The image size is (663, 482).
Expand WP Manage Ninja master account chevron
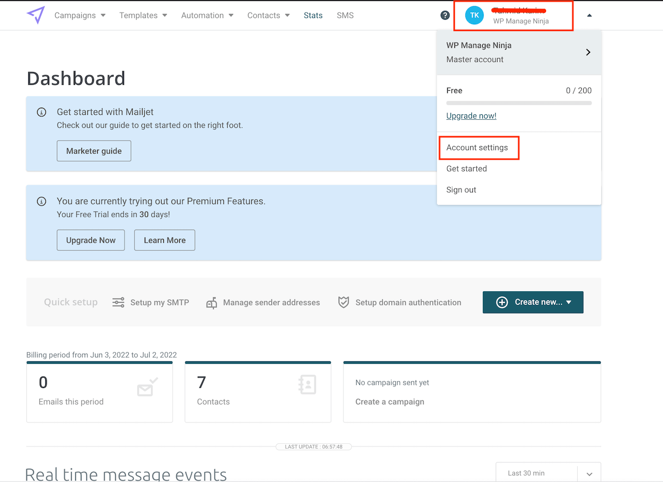click(x=588, y=52)
